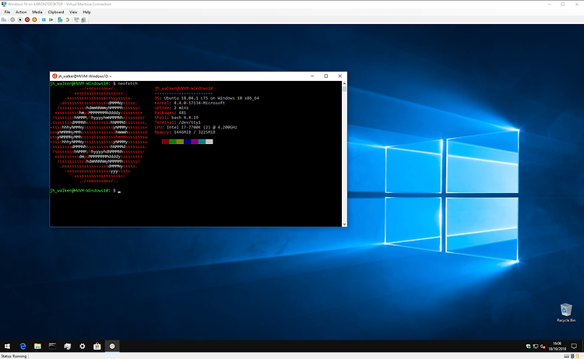Click the red Shut Down toolbar icon
This screenshot has width=584, height=359.
[x=27, y=19]
